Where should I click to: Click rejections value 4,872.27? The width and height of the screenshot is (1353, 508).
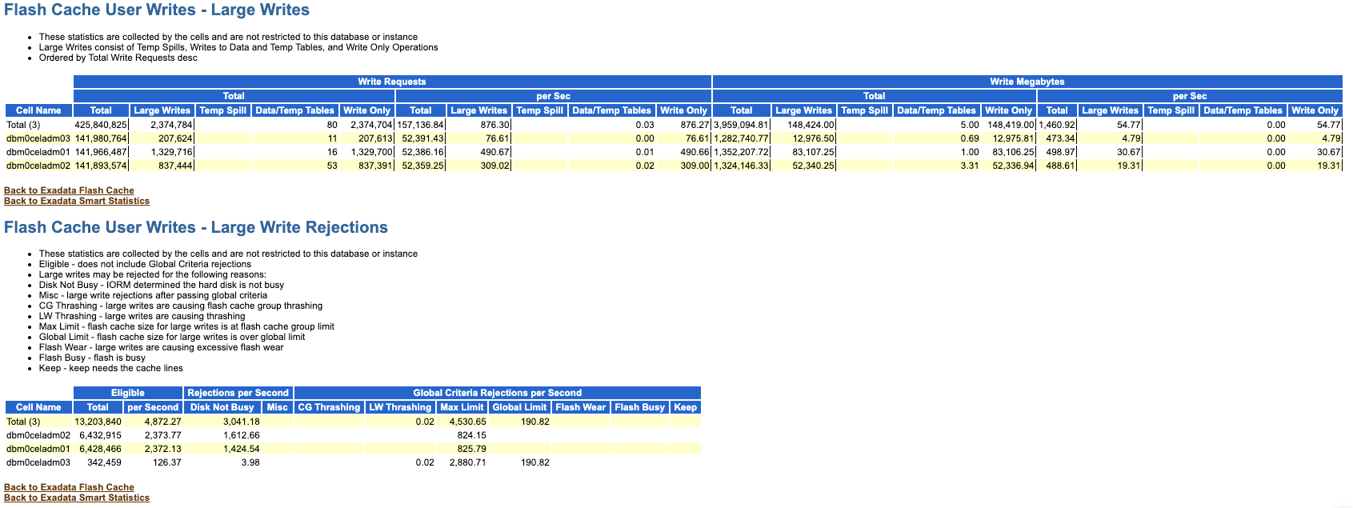[163, 422]
